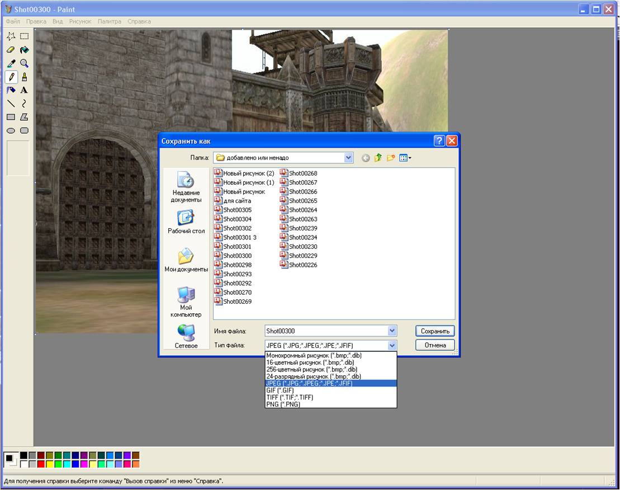The width and height of the screenshot is (620, 490).
Task: Select file Shot00269 in the list
Action: (233, 301)
